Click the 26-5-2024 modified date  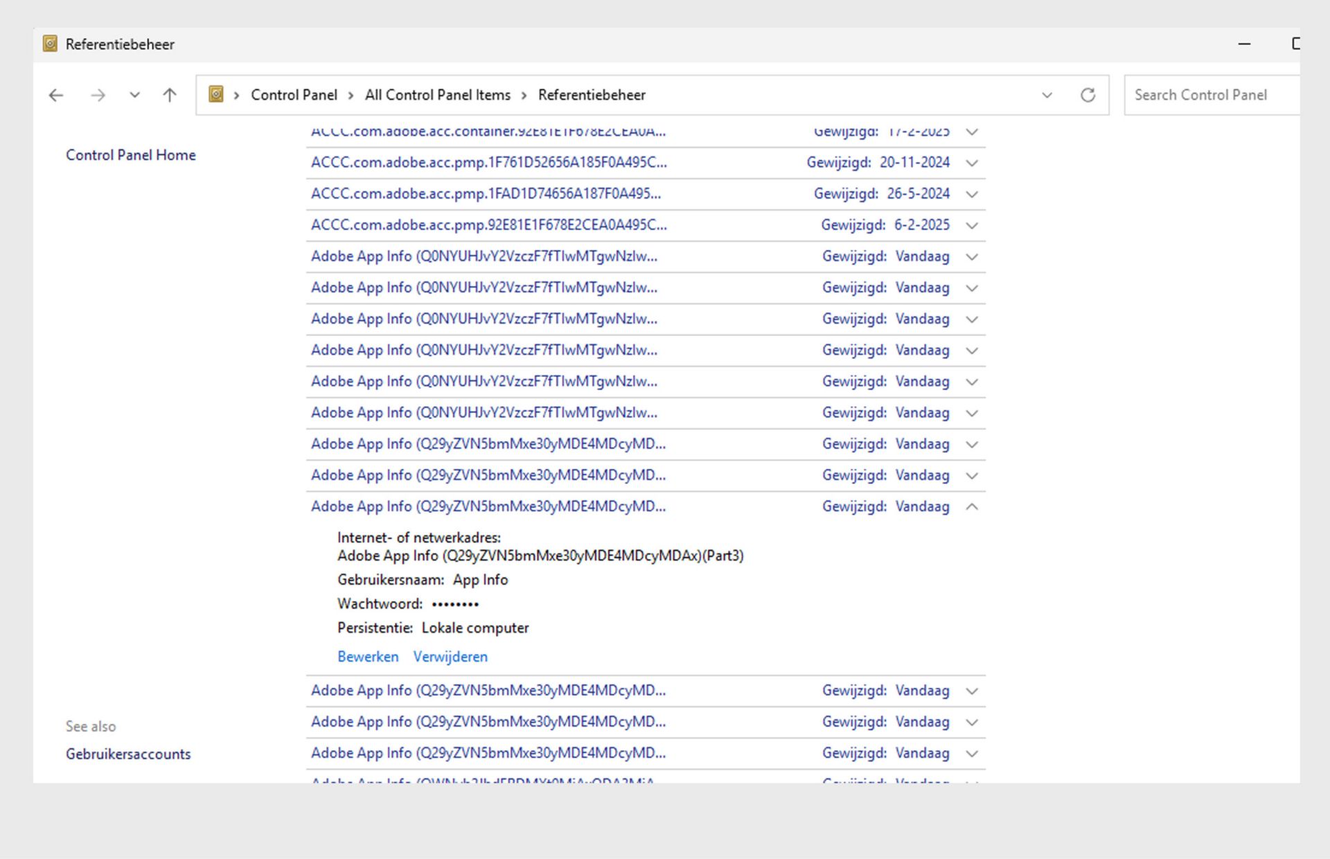coord(918,193)
